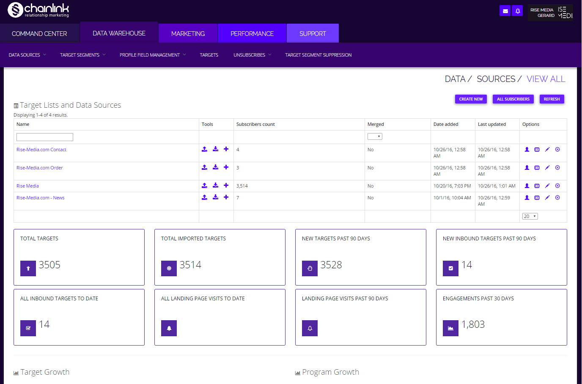The width and height of the screenshot is (582, 384).
Task: Click the notifications bell icon in header
Action: (517, 11)
